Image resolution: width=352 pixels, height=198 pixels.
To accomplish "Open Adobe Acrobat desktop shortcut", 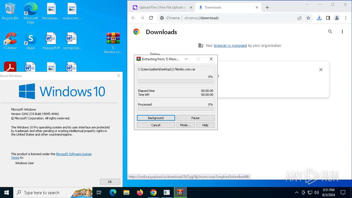I will click(x=10, y=67).
